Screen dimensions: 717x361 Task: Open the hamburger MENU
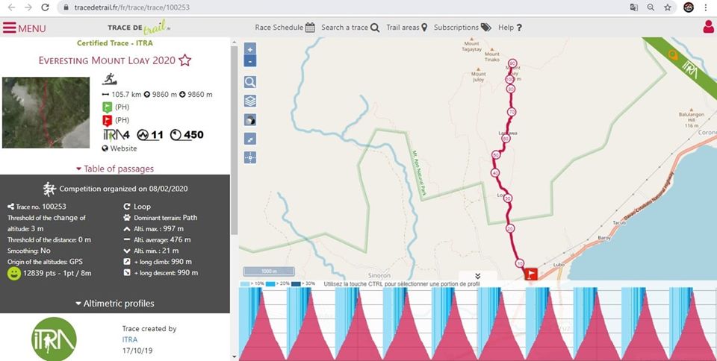[24, 28]
